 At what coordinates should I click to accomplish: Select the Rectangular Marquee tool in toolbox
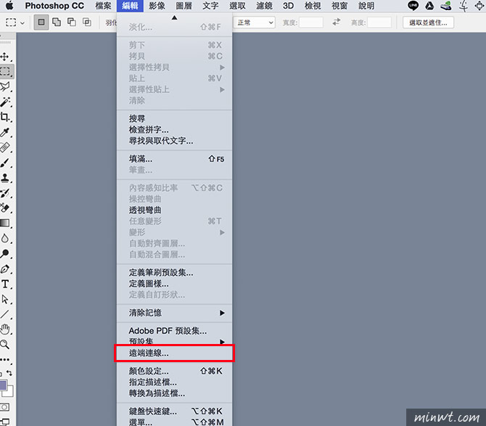click(x=5, y=72)
